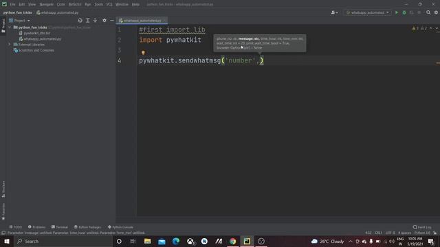Viewport: 440px width, 247px height.
Task: Open the Event Log tool window
Action: pyautogui.click(x=422, y=227)
